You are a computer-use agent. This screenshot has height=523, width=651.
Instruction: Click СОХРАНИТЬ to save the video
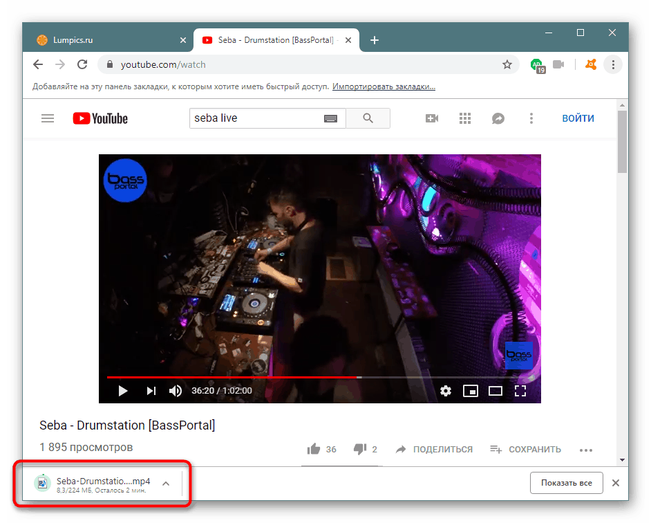(x=525, y=449)
